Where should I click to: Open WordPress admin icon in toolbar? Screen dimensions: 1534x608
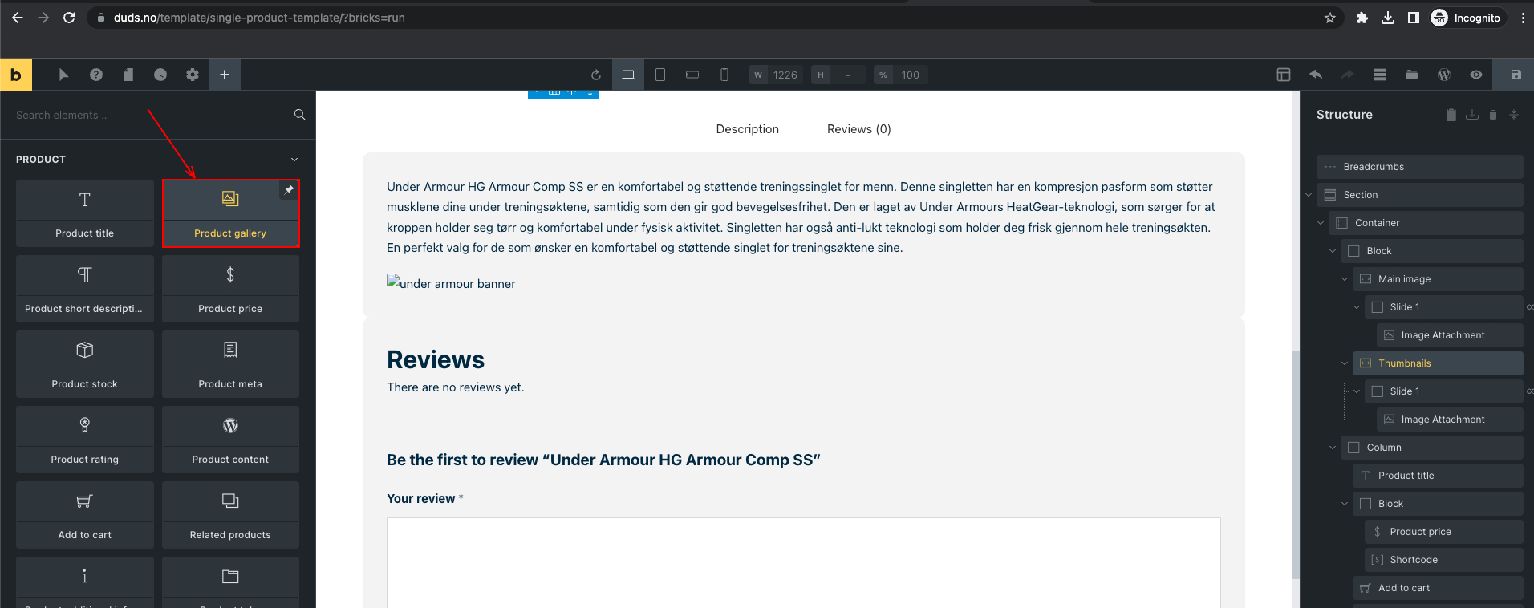point(1444,75)
